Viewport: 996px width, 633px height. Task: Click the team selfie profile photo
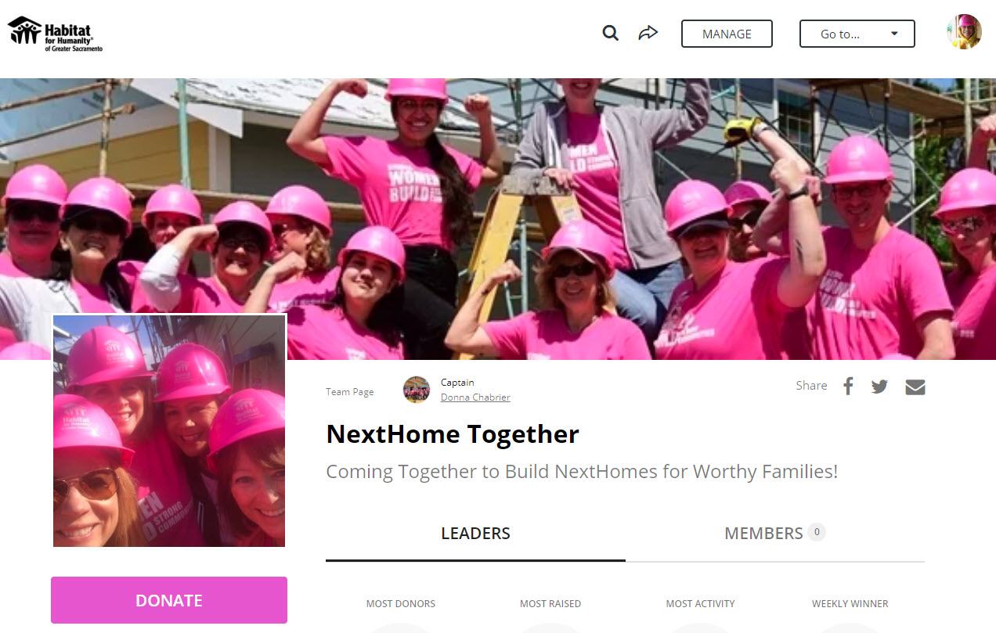click(169, 430)
